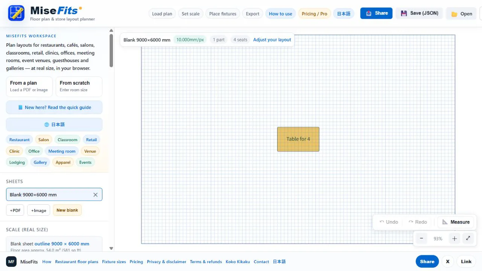Switch language with sidebar globe 日本語 button

(x=54, y=125)
